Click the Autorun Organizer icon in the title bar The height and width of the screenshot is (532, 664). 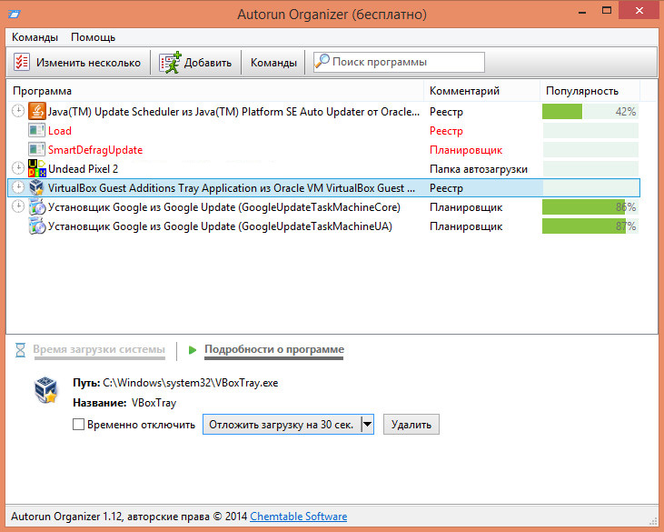pos(15,14)
